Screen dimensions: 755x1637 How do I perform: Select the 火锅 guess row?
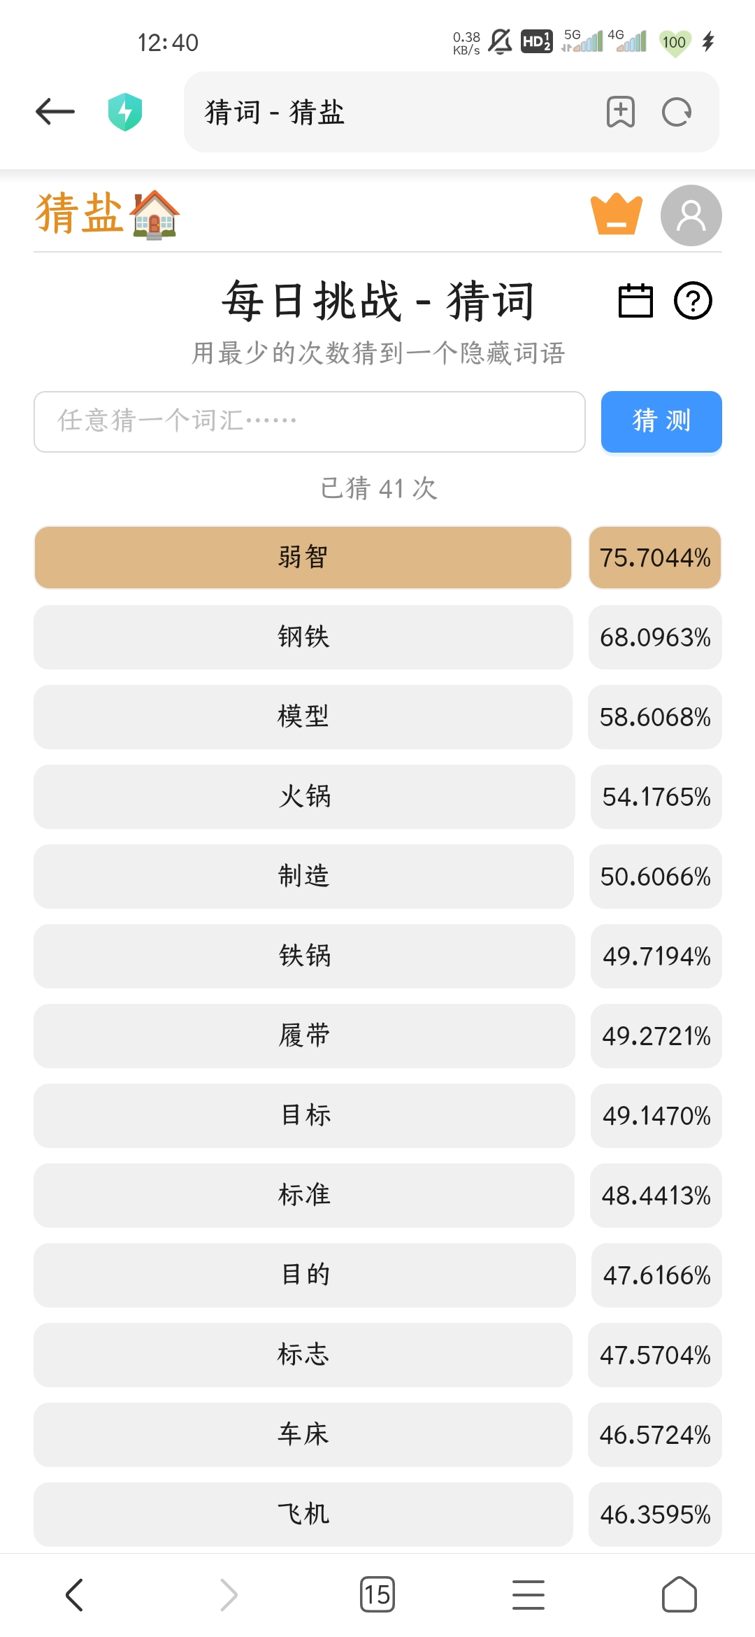click(304, 797)
